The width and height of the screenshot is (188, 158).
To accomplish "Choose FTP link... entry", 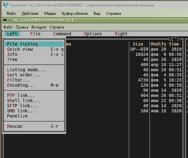I will click(34, 95).
